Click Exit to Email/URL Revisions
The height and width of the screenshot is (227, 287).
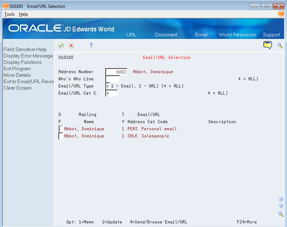click(29, 81)
